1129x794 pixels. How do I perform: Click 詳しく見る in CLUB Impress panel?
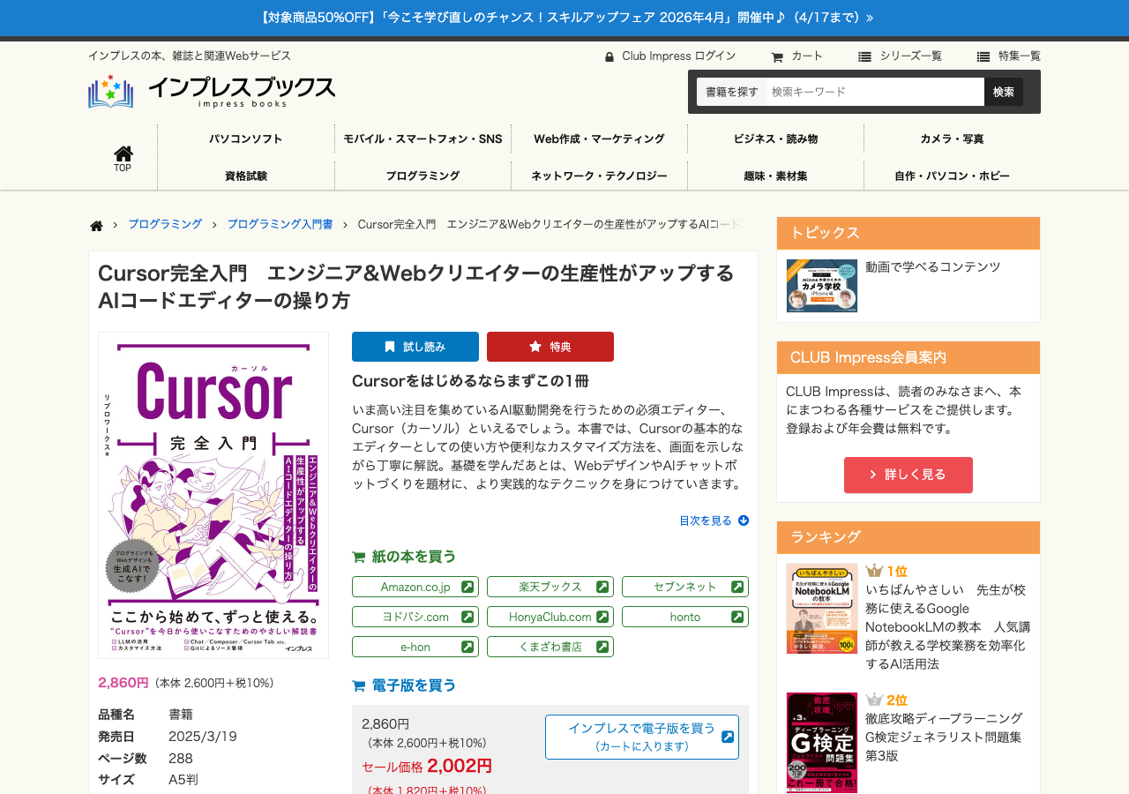tap(908, 475)
